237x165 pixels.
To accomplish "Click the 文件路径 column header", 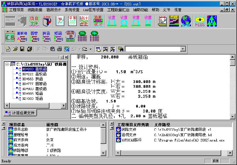I will click(193, 125).
